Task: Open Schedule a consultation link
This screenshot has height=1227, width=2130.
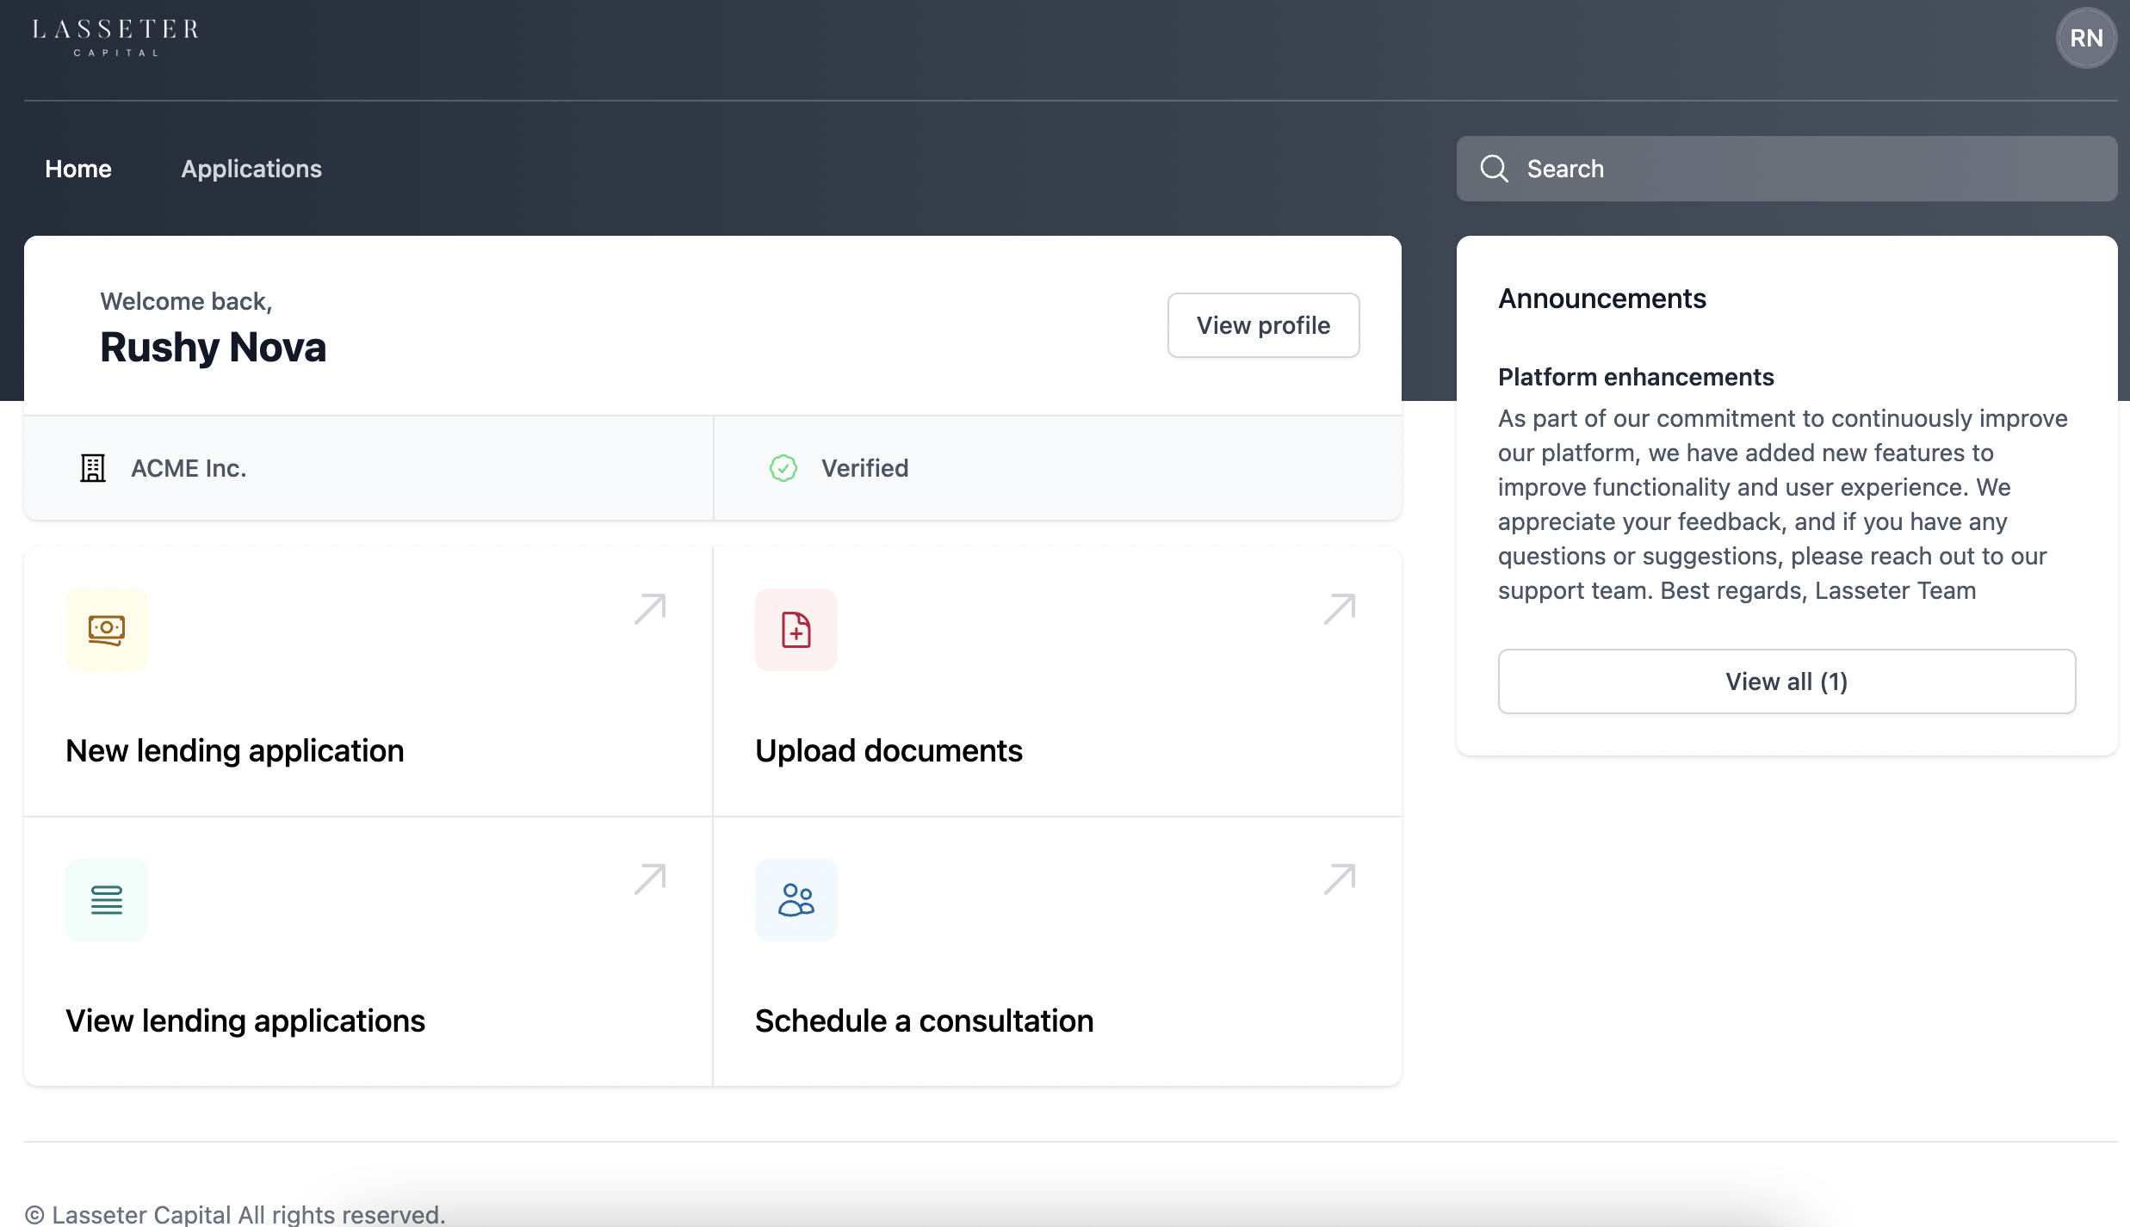Action: [x=924, y=1021]
